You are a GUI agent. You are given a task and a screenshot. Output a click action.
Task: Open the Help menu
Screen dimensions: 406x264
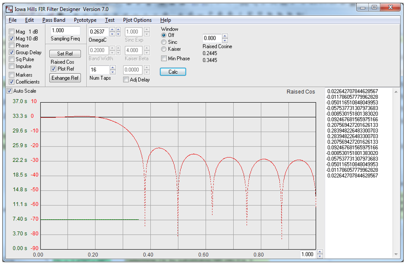165,20
